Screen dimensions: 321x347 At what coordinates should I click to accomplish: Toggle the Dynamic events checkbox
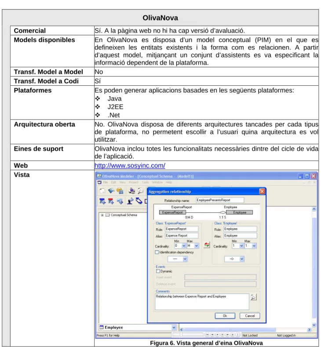pos(158,271)
